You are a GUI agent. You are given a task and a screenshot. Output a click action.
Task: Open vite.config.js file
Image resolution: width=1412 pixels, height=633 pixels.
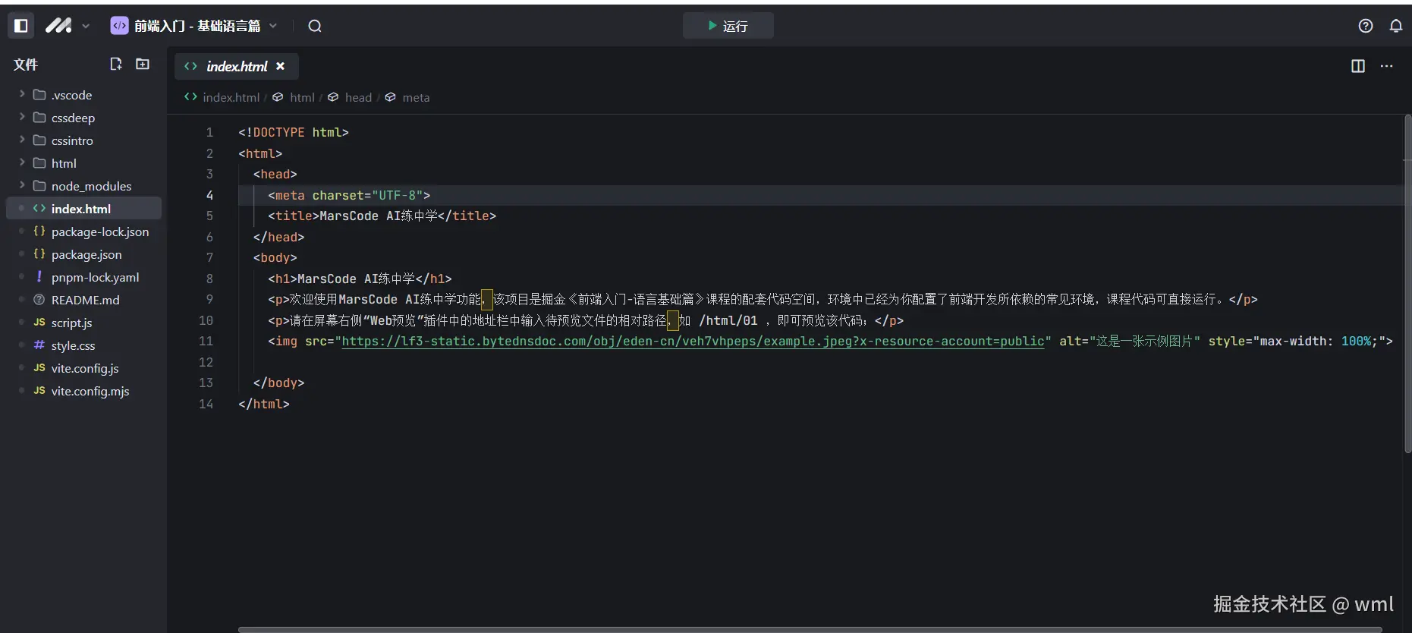coord(83,368)
